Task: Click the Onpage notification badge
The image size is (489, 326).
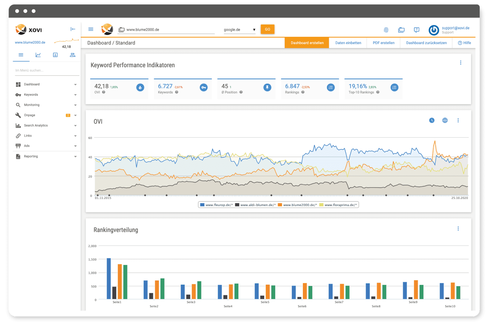Action: point(68,115)
